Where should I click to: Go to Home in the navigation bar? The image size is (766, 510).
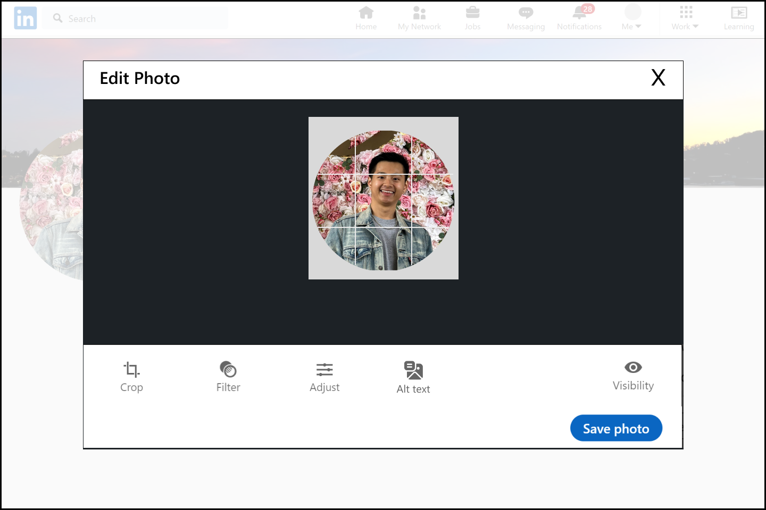366,19
